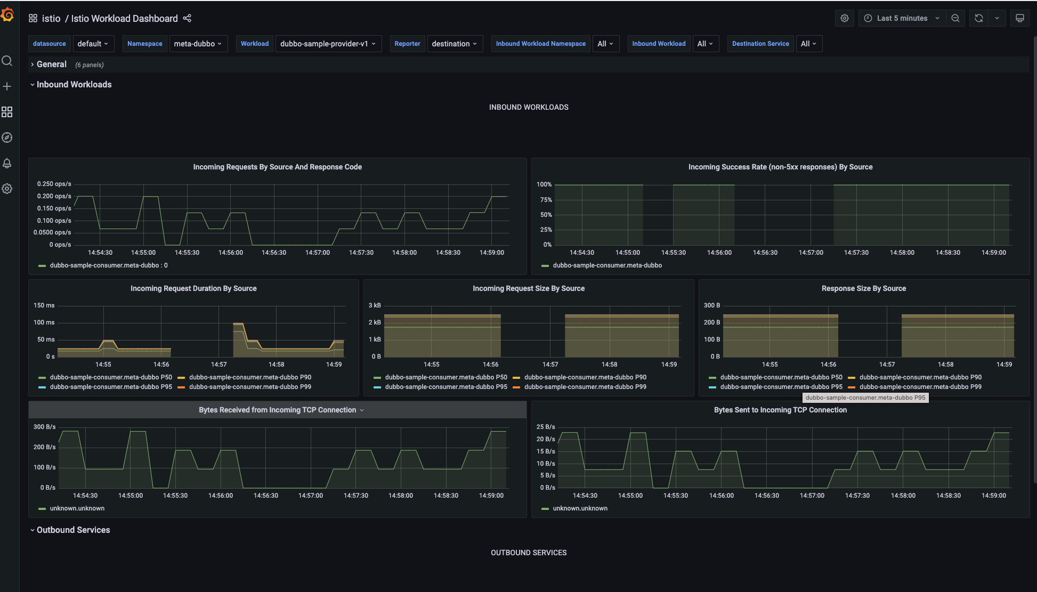
Task: Open Inbound Workload All dropdown
Action: (705, 44)
